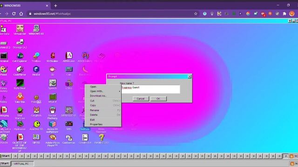Select Cut from the context menu

pyautogui.click(x=103, y=101)
